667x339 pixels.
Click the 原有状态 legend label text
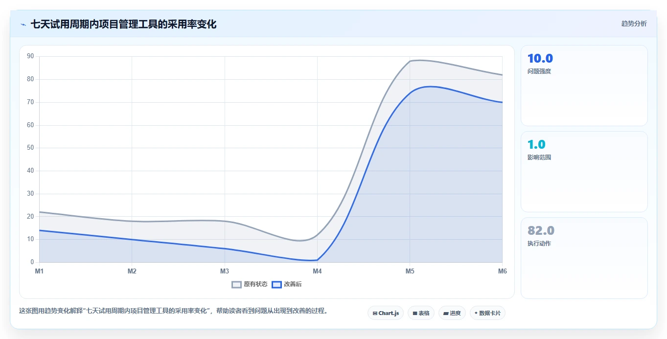tap(255, 284)
